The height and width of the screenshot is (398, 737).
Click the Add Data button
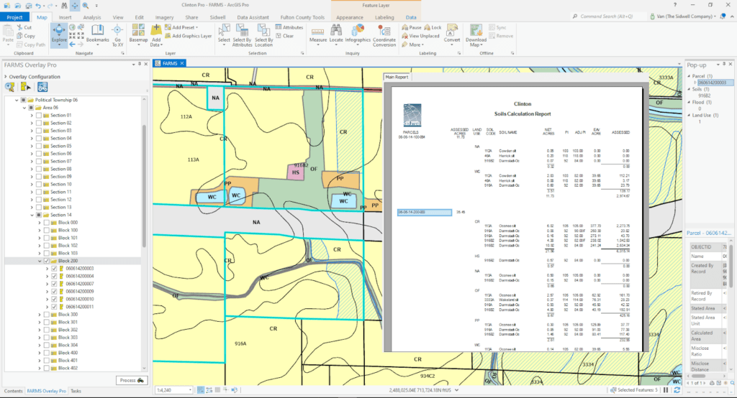(155, 35)
